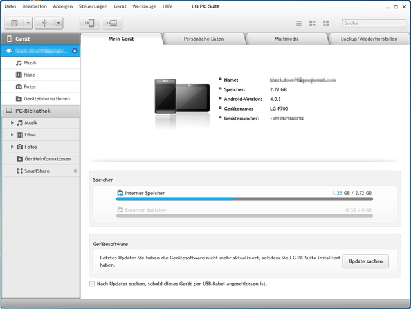Switch to detail list view icon
411x309 pixels.
pos(312,23)
